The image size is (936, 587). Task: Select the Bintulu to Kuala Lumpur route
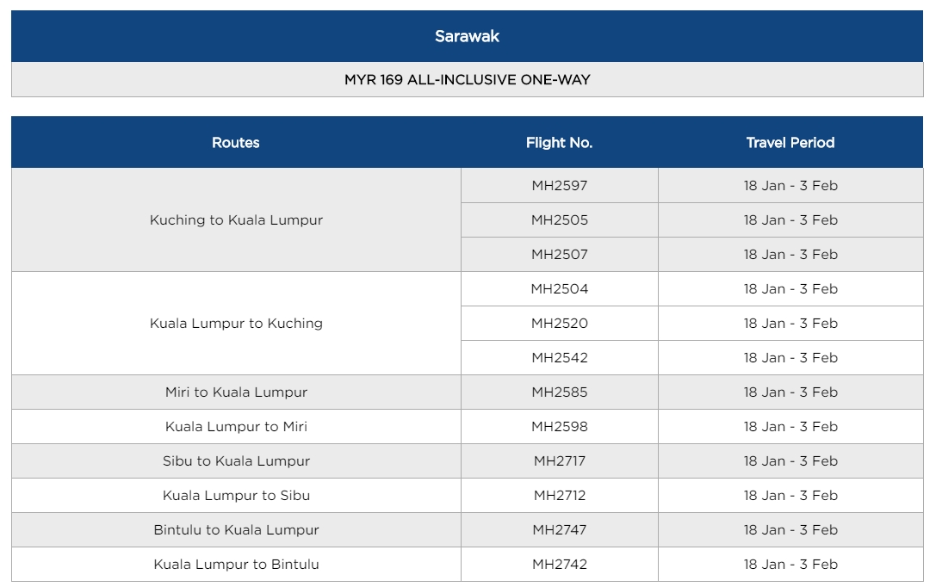pyautogui.click(x=236, y=530)
